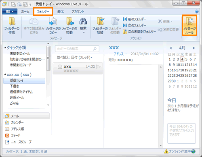This screenshot has height=157, width=202.
Task: Select day 28 in the calendar
Action: (x=195, y=76)
